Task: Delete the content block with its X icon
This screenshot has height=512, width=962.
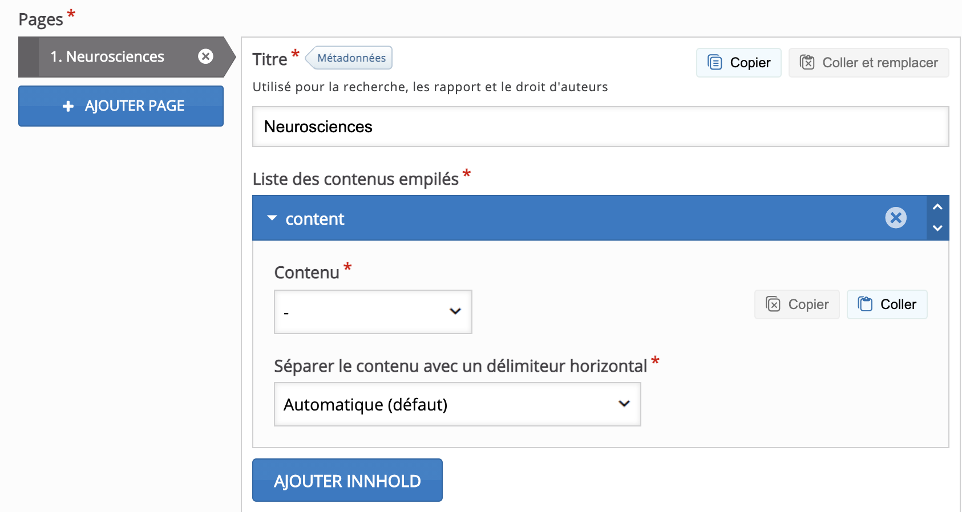Action: [x=895, y=217]
